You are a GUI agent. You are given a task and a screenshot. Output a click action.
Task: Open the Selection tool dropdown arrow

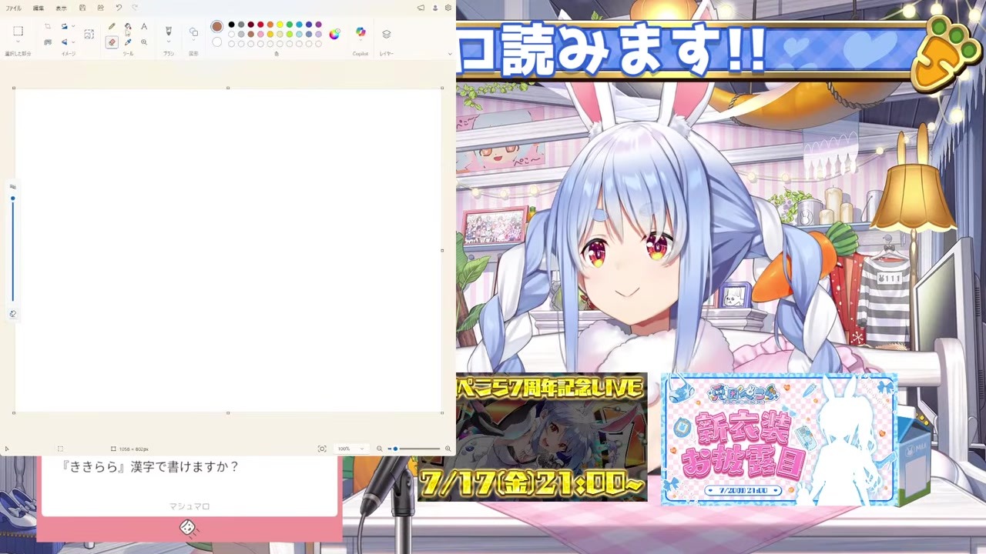pyautogui.click(x=18, y=42)
